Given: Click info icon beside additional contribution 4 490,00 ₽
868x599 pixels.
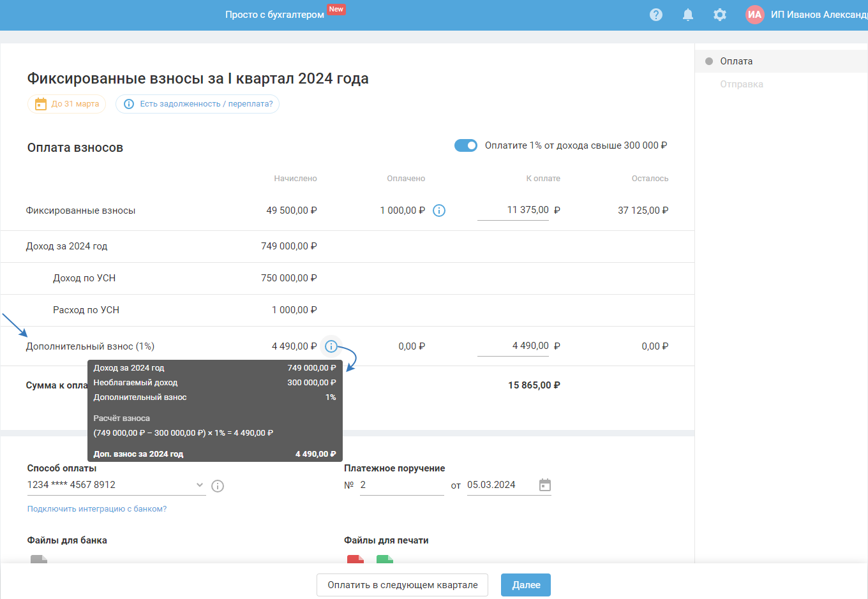Looking at the screenshot, I should [331, 346].
